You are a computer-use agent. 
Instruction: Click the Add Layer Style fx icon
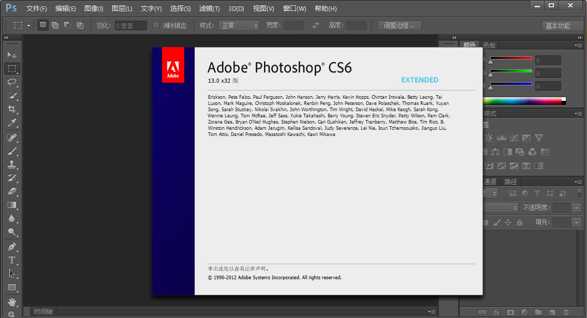coord(496,312)
